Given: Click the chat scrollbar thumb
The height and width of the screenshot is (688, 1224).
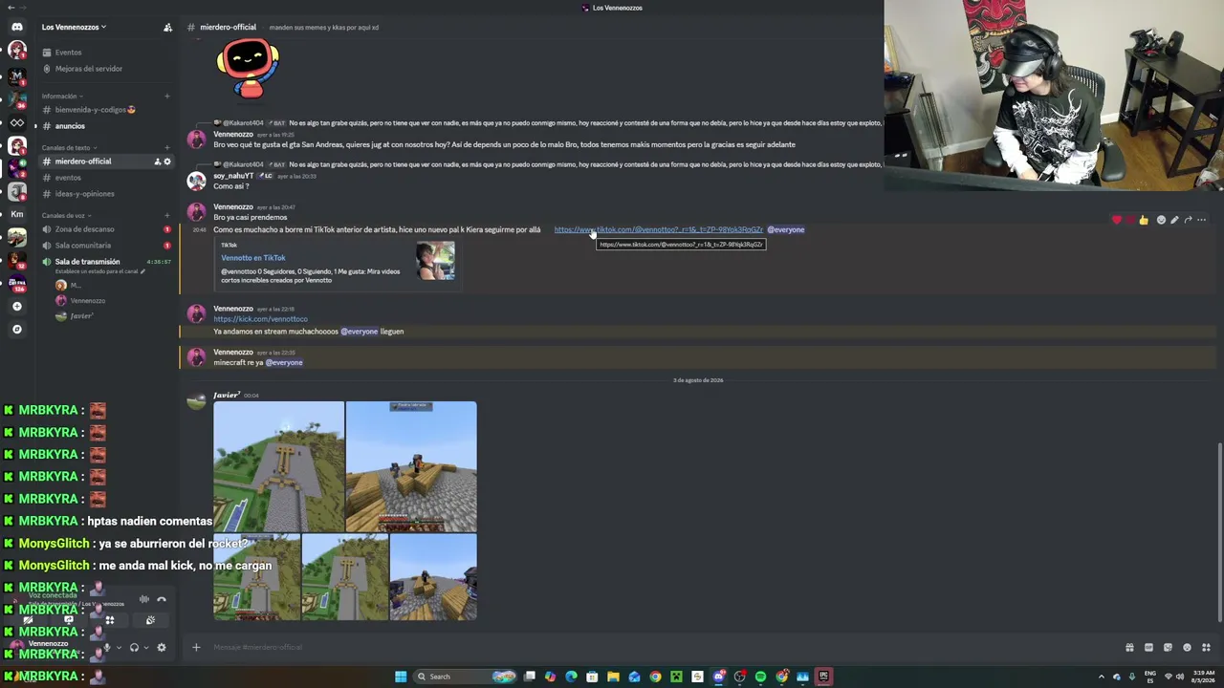Looking at the screenshot, I should click(x=1218, y=533).
